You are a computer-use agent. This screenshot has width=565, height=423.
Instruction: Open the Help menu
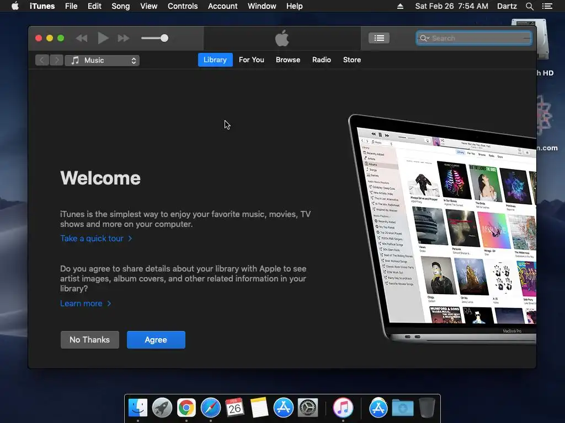tap(295, 6)
